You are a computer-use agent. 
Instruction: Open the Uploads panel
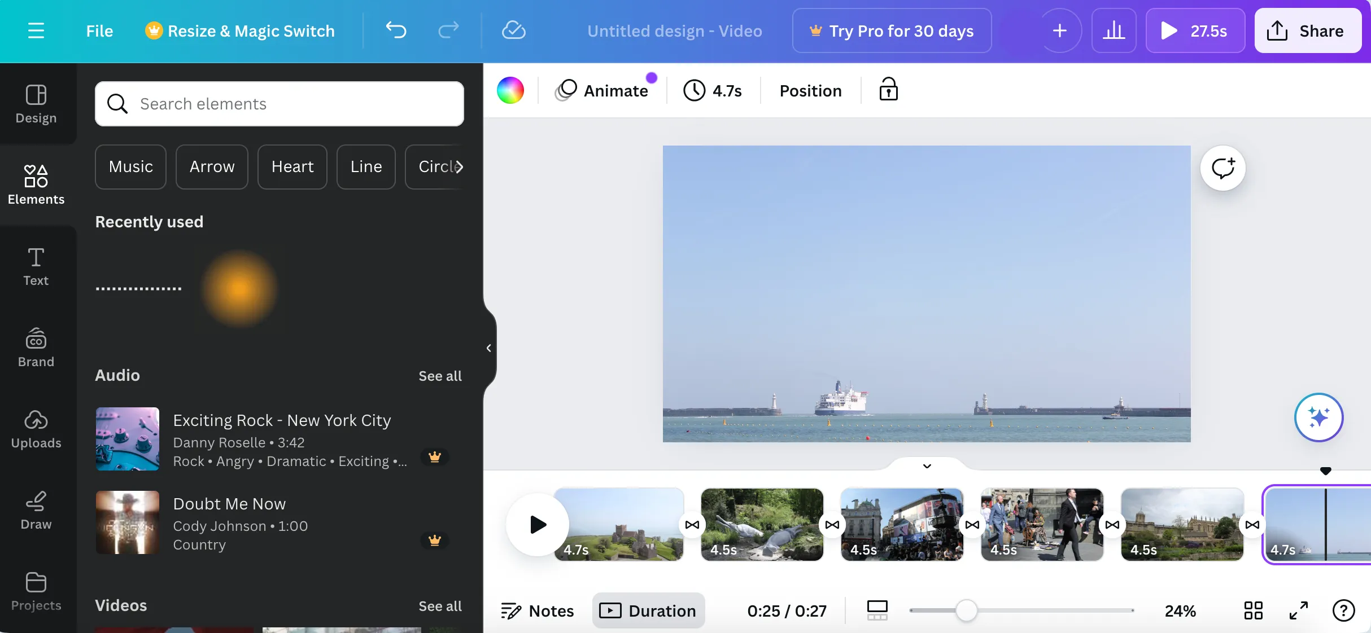(36, 430)
